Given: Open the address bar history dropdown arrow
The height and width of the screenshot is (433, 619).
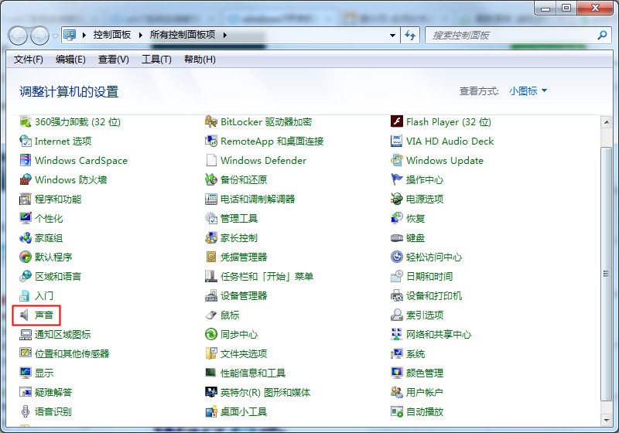Looking at the screenshot, I should (x=392, y=36).
